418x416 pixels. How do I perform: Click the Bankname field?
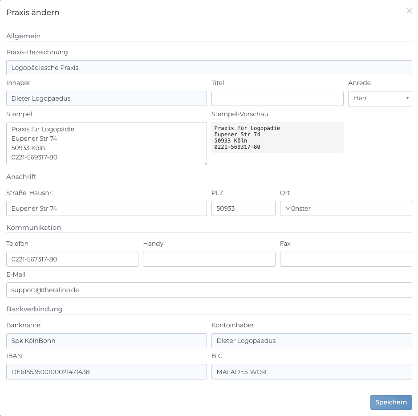pyautogui.click(x=106, y=341)
